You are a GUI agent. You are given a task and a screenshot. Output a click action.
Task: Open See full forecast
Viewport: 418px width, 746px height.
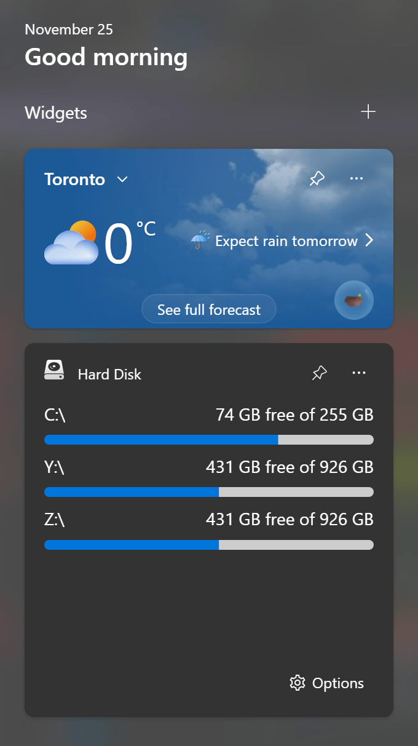click(x=208, y=309)
